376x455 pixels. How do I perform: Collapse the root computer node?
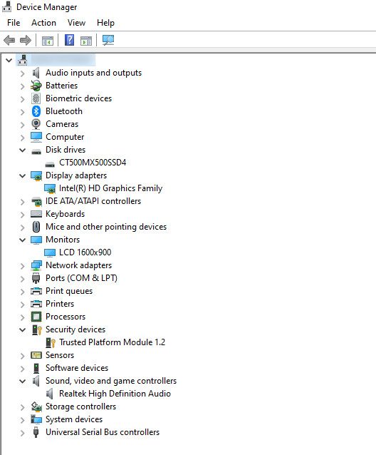[x=9, y=61]
